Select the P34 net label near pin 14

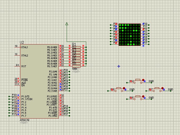(66, 106)
